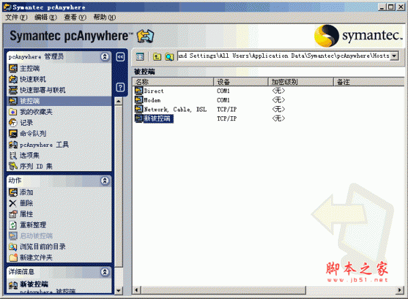Click sidebar scrollbar down arrow
The height and width of the screenshot is (299, 408).
pos(118,290)
